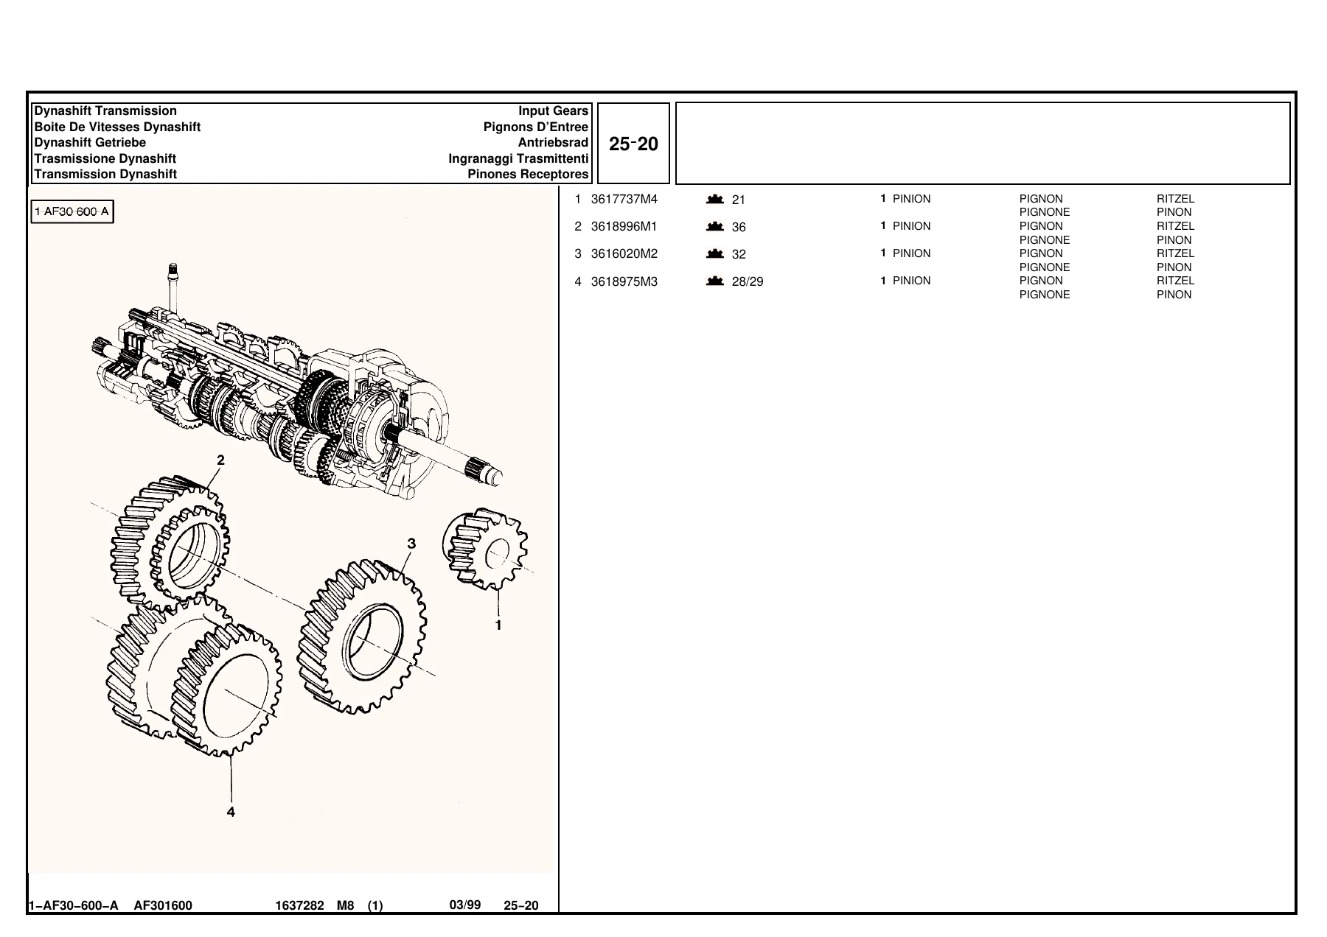Viewport: 1327px width, 937px height.
Task: Select the French title 'Pignons D'Entree'
Action: (x=536, y=127)
